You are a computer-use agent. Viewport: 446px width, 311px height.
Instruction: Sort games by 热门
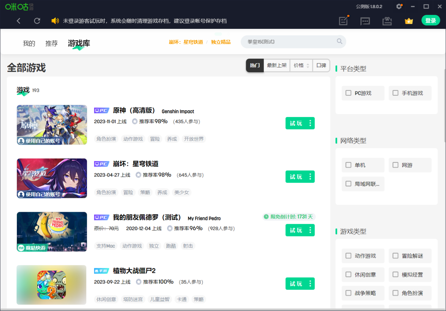coord(255,65)
